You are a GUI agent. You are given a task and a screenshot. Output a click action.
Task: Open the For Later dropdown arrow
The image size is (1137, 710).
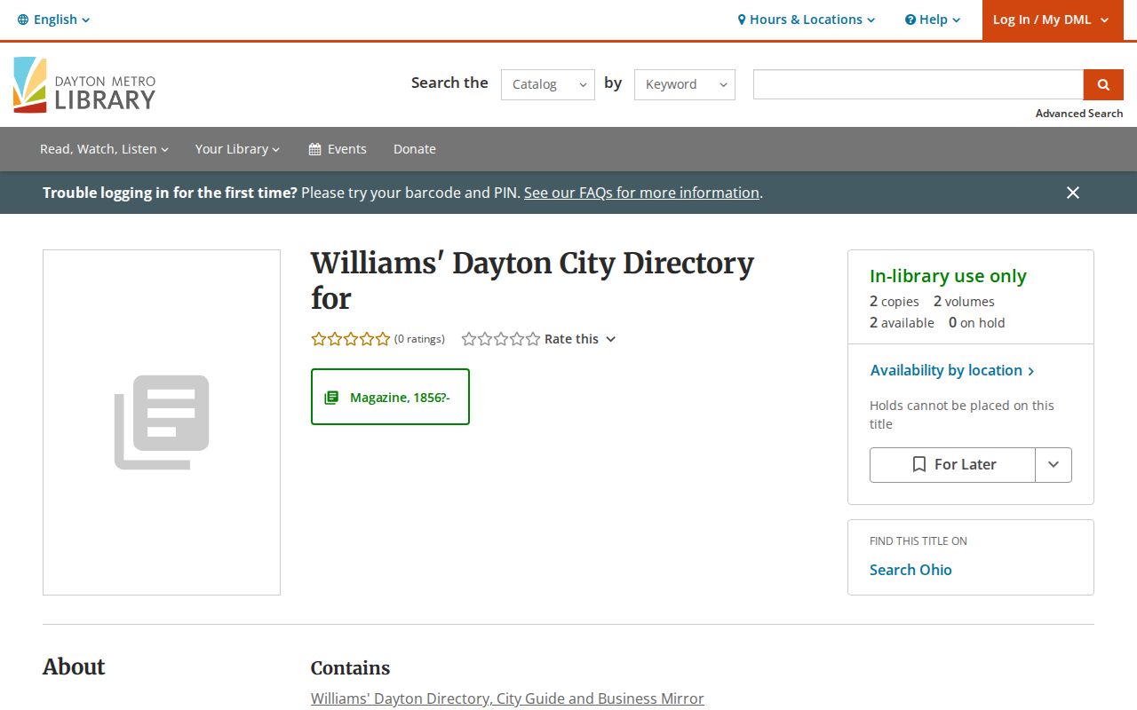click(x=1054, y=465)
